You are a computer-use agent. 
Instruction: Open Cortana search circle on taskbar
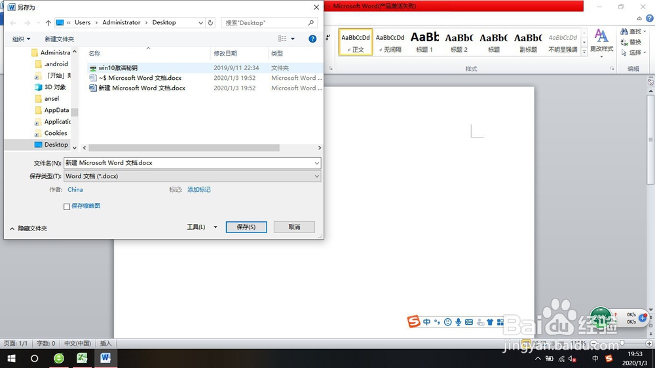(x=35, y=358)
